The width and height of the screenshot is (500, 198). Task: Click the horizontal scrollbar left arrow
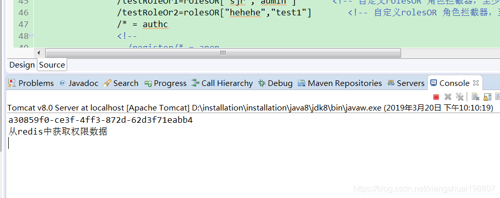(39, 53)
